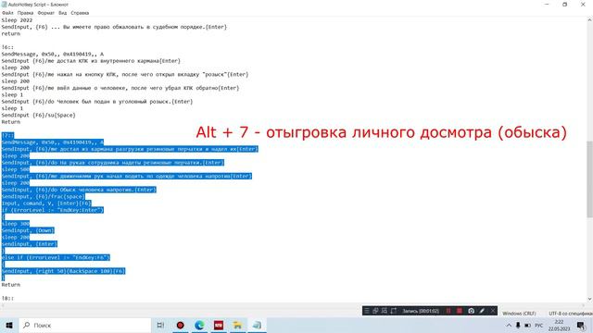Open Microsoft Edge from the taskbar

pos(199,325)
